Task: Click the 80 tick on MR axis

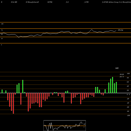Action: point(128,78)
